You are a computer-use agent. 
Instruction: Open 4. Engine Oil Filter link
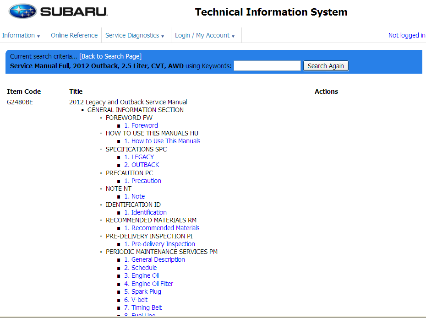coord(148,284)
